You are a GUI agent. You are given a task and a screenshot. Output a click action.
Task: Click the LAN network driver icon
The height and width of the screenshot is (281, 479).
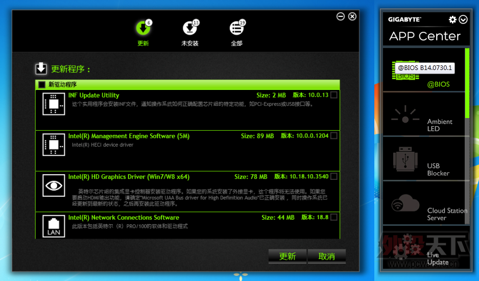point(54,226)
